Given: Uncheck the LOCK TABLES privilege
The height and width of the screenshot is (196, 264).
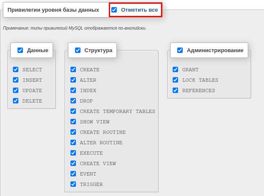Looking at the screenshot, I should 175,80.
